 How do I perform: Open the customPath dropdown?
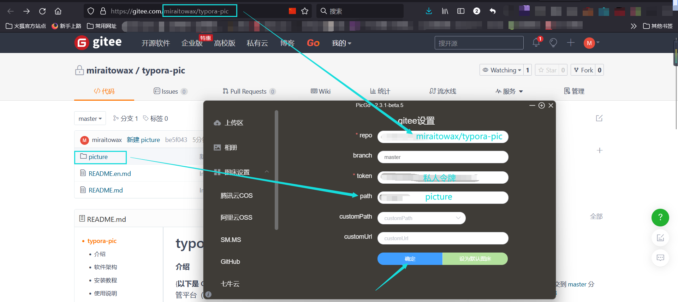coord(422,218)
